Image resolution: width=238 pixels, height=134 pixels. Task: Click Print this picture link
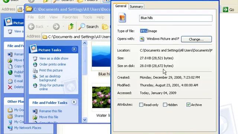pyautogui.click(x=51, y=70)
